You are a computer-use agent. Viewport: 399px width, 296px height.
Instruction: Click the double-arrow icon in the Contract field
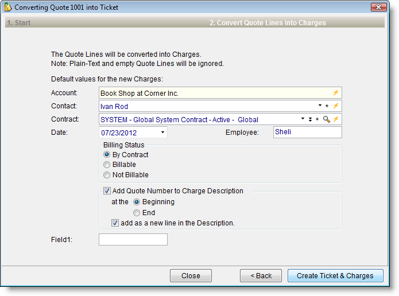click(310, 119)
